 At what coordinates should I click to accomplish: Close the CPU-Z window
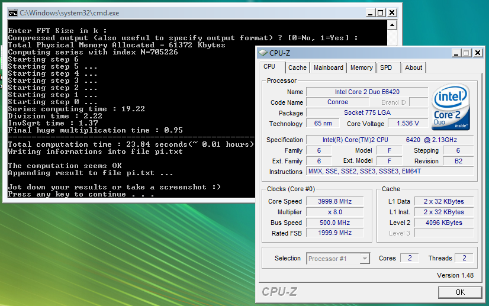click(478, 53)
